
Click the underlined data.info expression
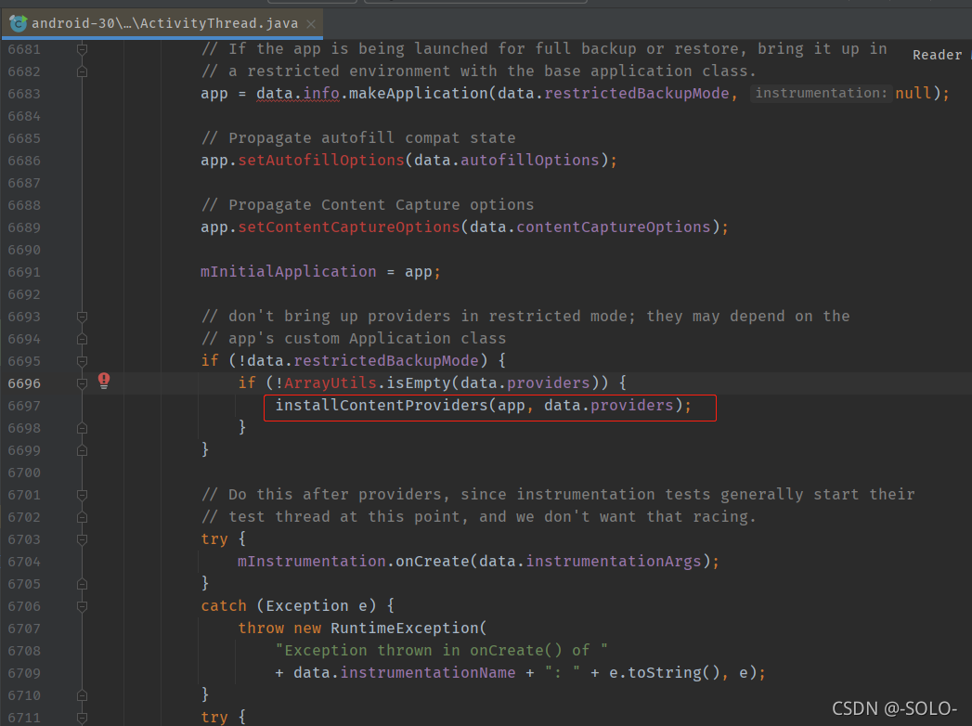pyautogui.click(x=298, y=94)
